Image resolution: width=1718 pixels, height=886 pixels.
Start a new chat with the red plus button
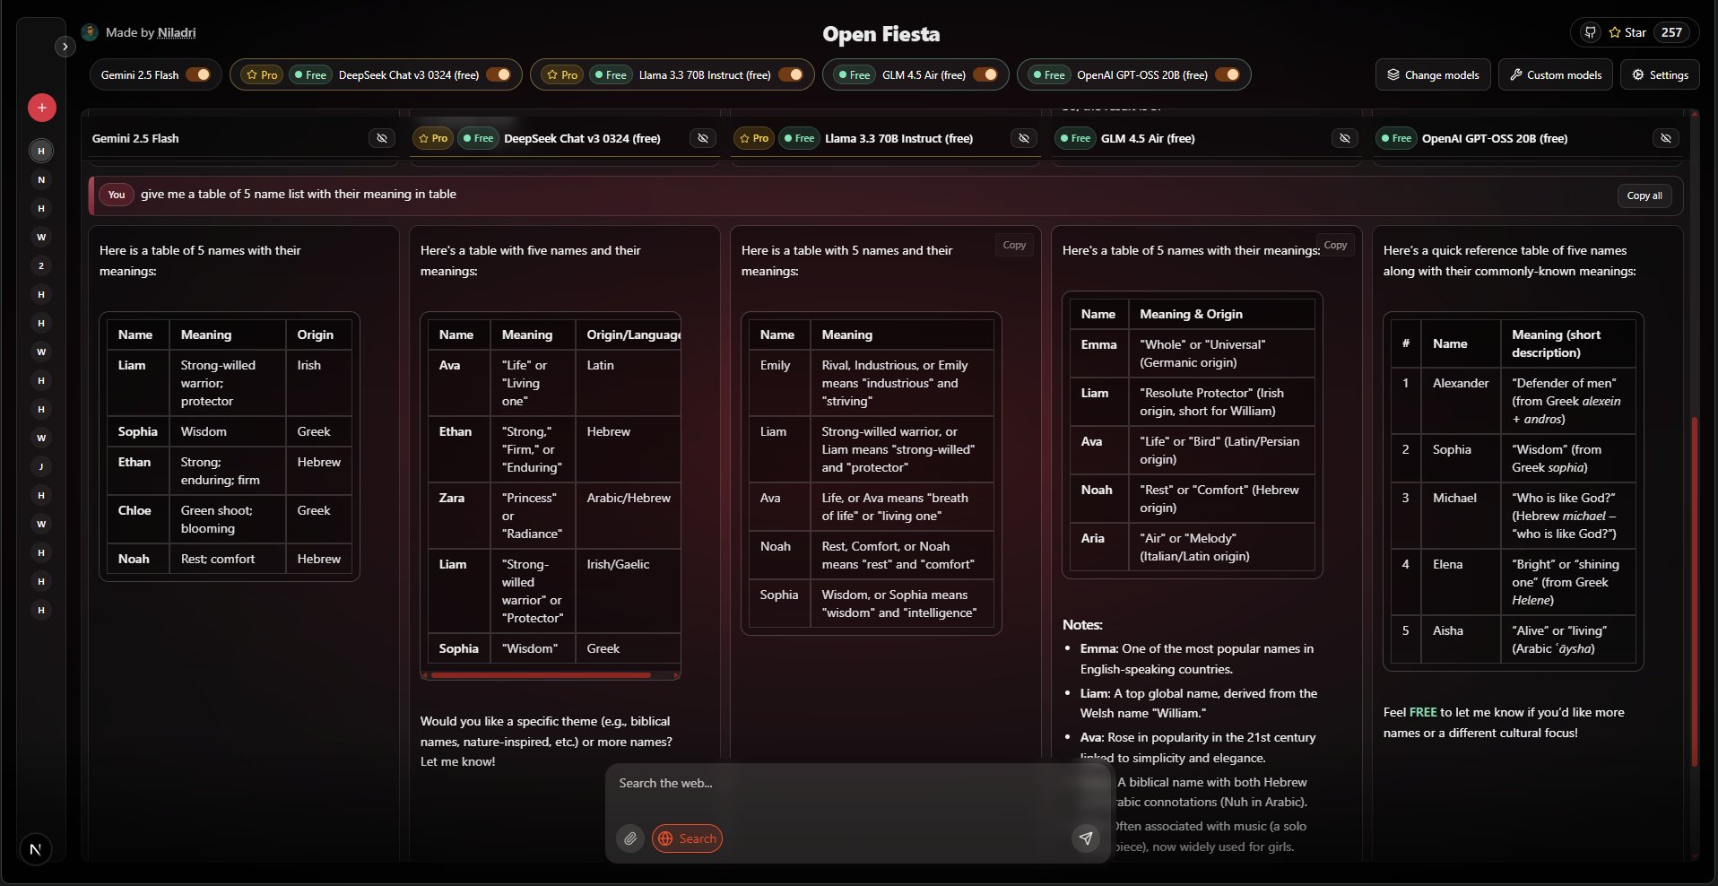coord(42,108)
